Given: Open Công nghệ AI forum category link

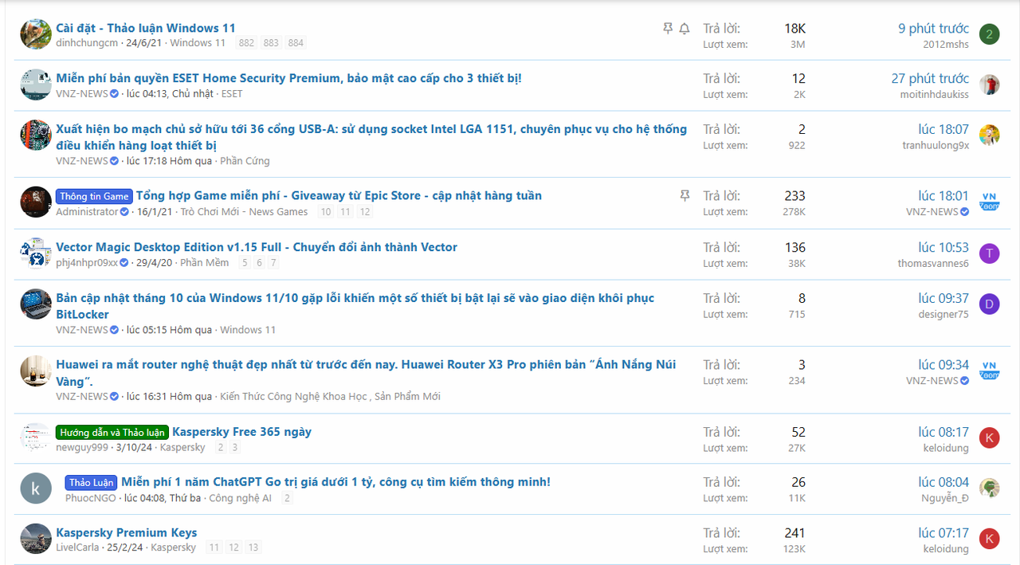Looking at the screenshot, I should pos(240,498).
